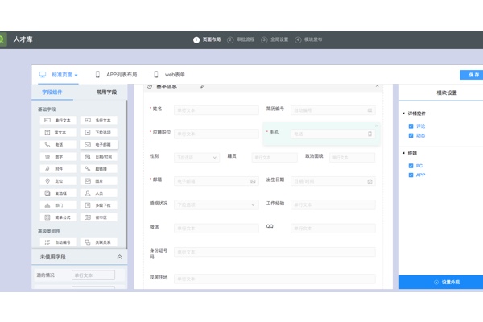The width and height of the screenshot is (483, 322).
Task: Open the 婚姻状况 dropdown in the form
Action: (x=216, y=204)
